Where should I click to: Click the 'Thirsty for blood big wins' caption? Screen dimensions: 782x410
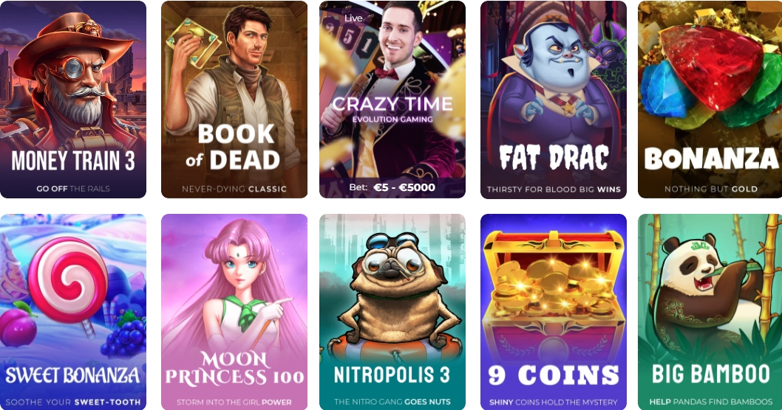(x=554, y=189)
